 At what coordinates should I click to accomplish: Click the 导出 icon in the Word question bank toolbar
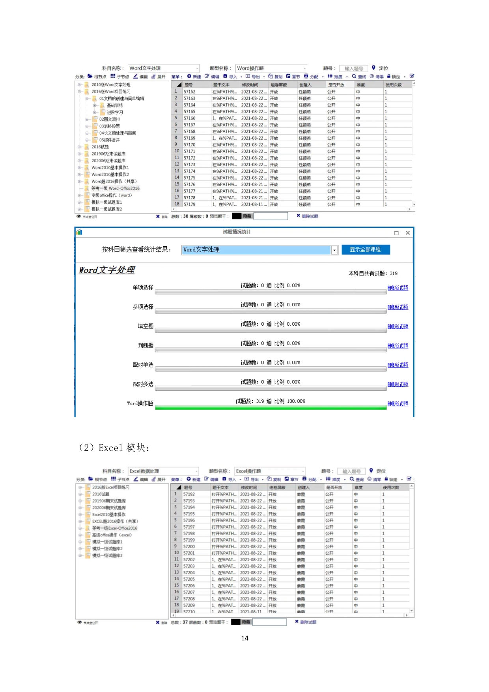click(248, 76)
